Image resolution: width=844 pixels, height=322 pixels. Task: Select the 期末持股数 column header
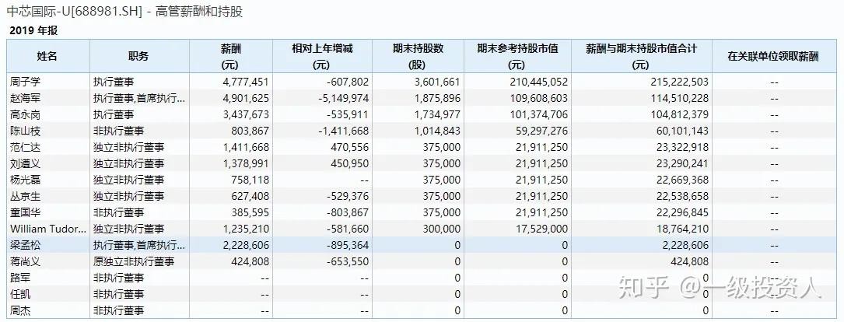click(418, 56)
